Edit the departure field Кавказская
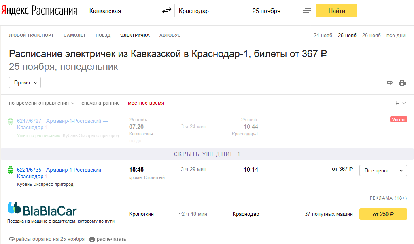414x244 pixels. click(x=122, y=11)
